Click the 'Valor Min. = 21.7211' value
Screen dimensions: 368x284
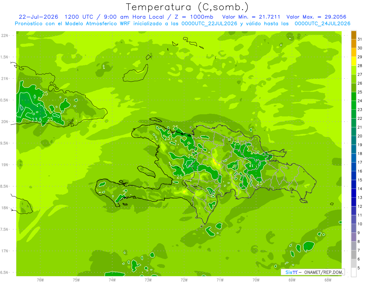click(251, 17)
